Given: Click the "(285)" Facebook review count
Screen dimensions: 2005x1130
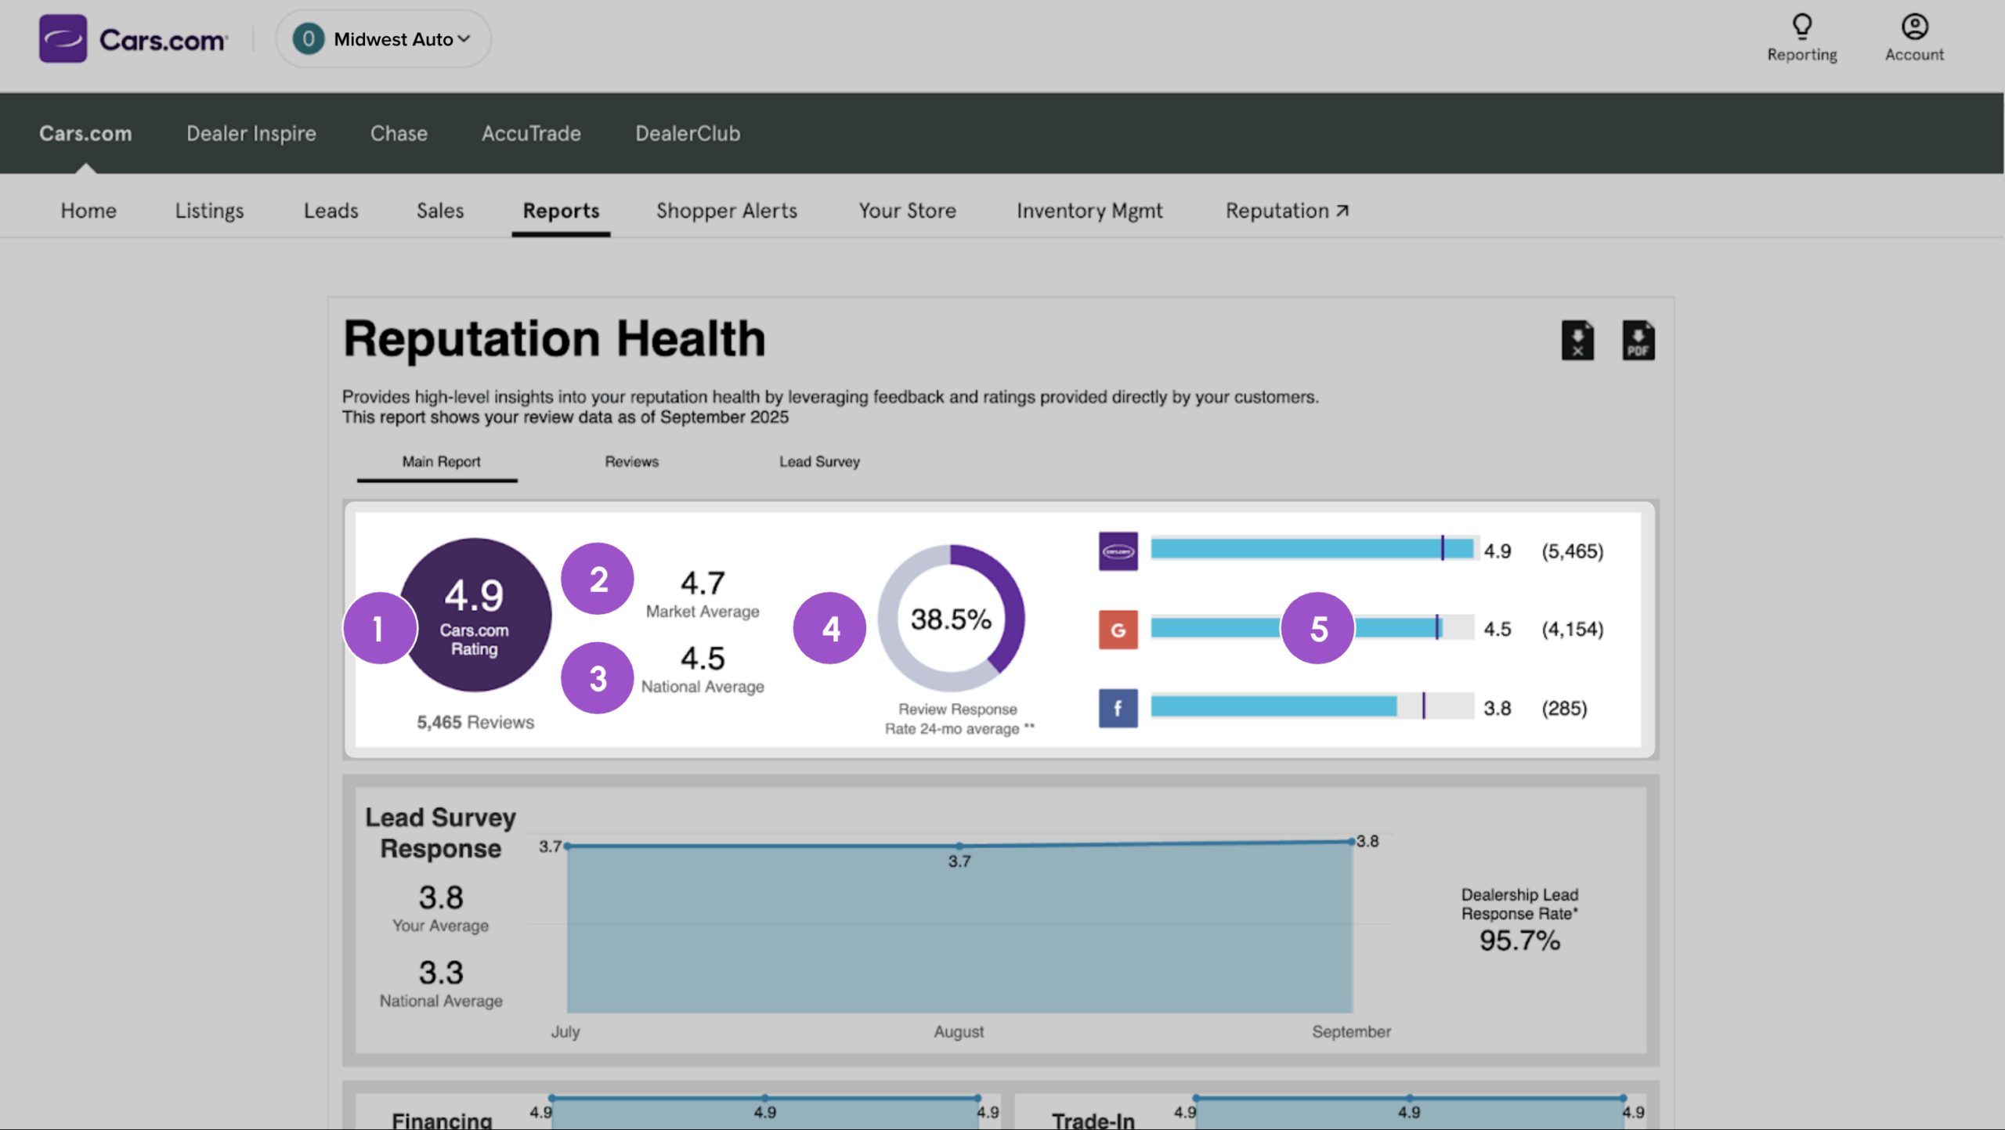Looking at the screenshot, I should tap(1564, 709).
